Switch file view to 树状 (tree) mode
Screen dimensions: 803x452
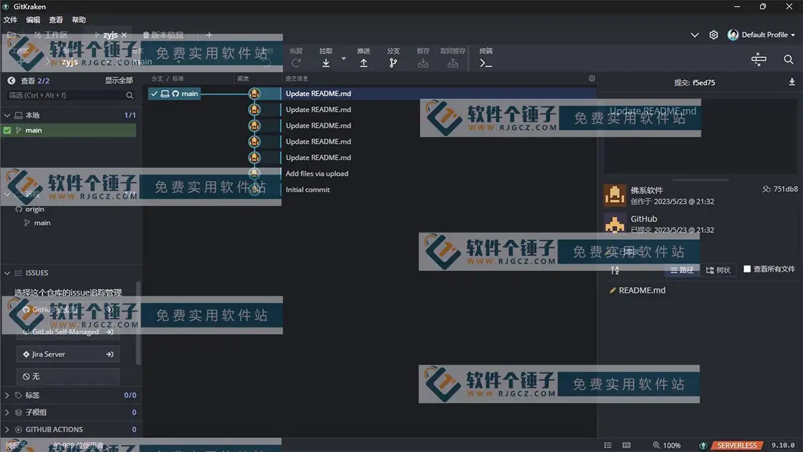(718, 270)
